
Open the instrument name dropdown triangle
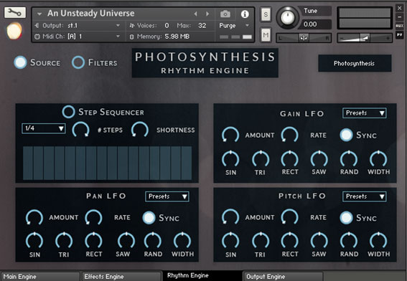(x=39, y=14)
